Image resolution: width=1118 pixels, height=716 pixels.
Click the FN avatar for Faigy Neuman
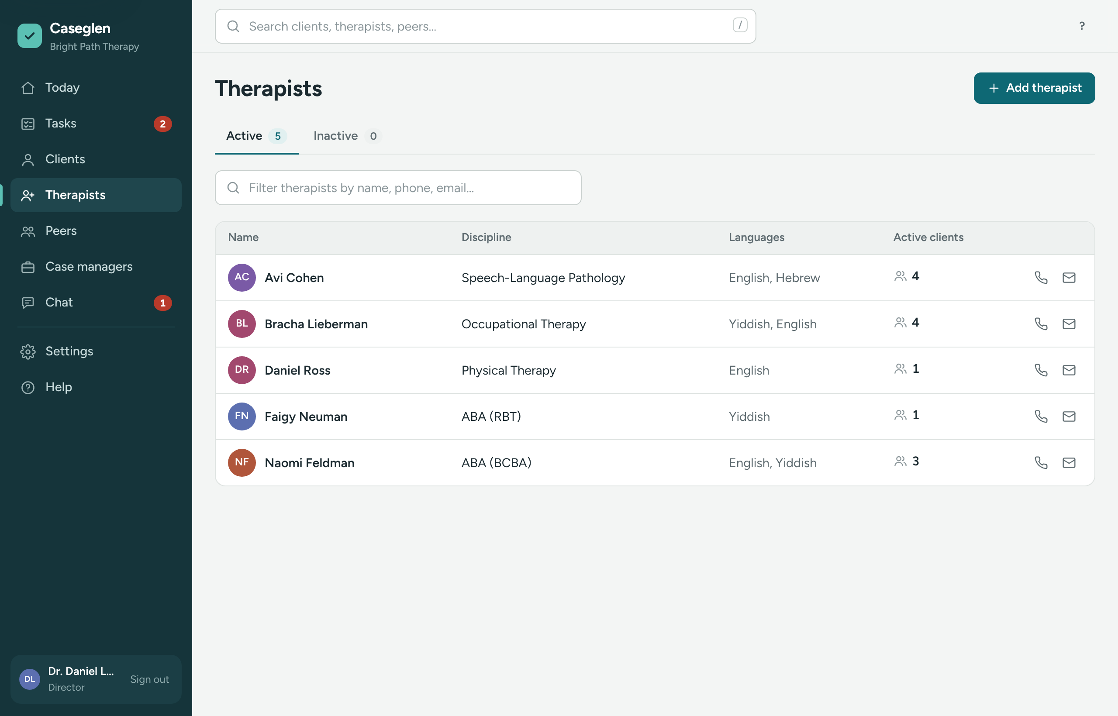[x=242, y=416]
